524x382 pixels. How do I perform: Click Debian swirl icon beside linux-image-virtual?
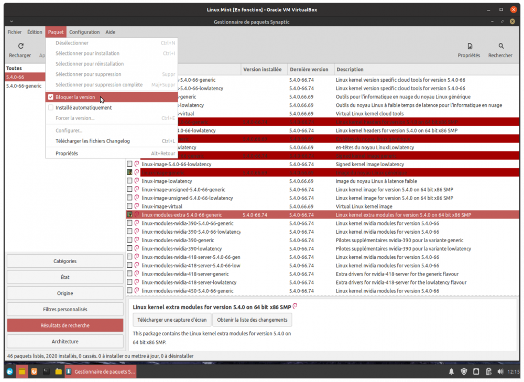(137, 206)
